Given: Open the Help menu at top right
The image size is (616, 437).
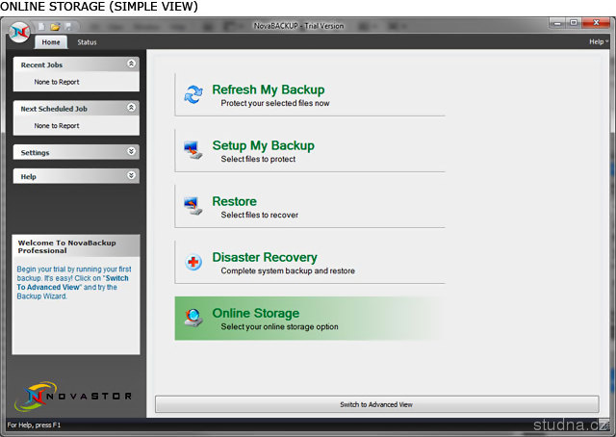Looking at the screenshot, I should [x=599, y=41].
